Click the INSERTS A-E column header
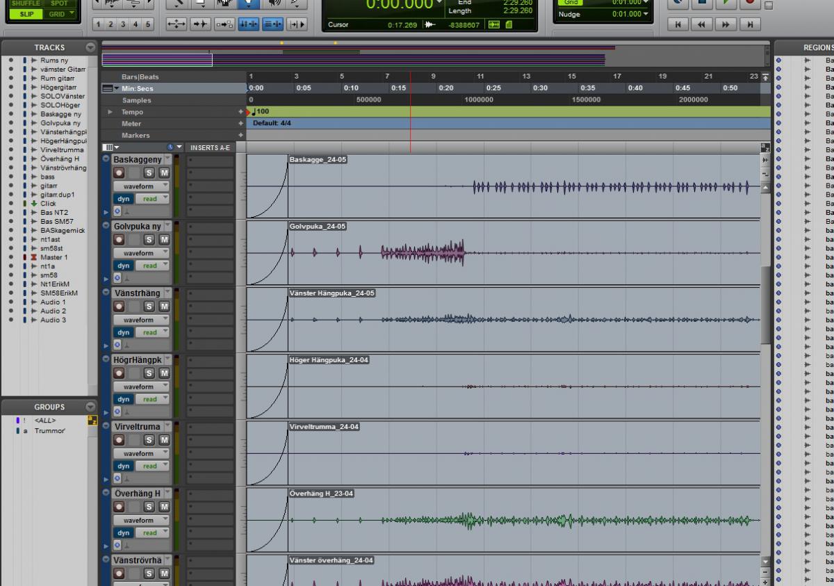Image resolution: width=834 pixels, height=586 pixels. (x=209, y=147)
